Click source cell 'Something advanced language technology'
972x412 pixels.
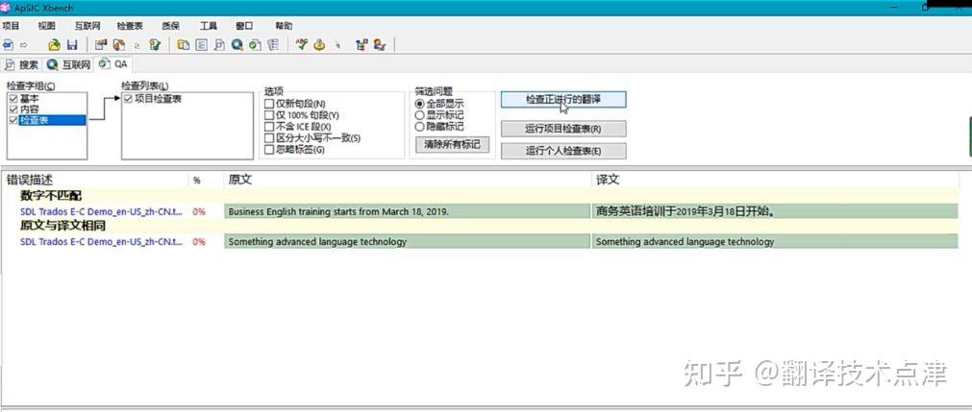(408, 242)
